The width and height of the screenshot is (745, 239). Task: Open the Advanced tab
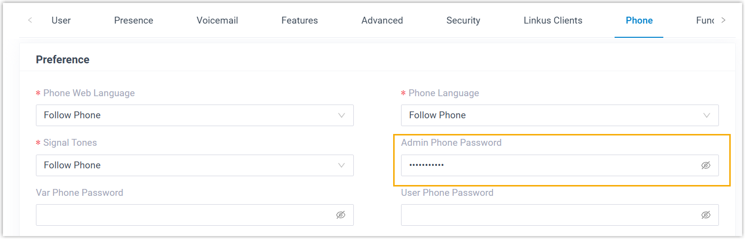tap(382, 21)
